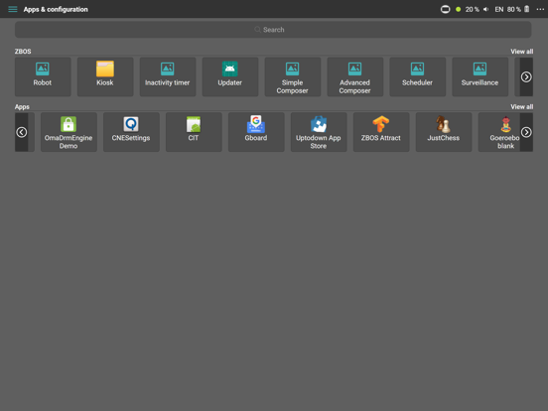Open the Inactivity timer tile
548x411 pixels.
168,76
